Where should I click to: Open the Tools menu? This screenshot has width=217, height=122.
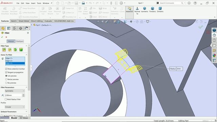click(39, 3)
